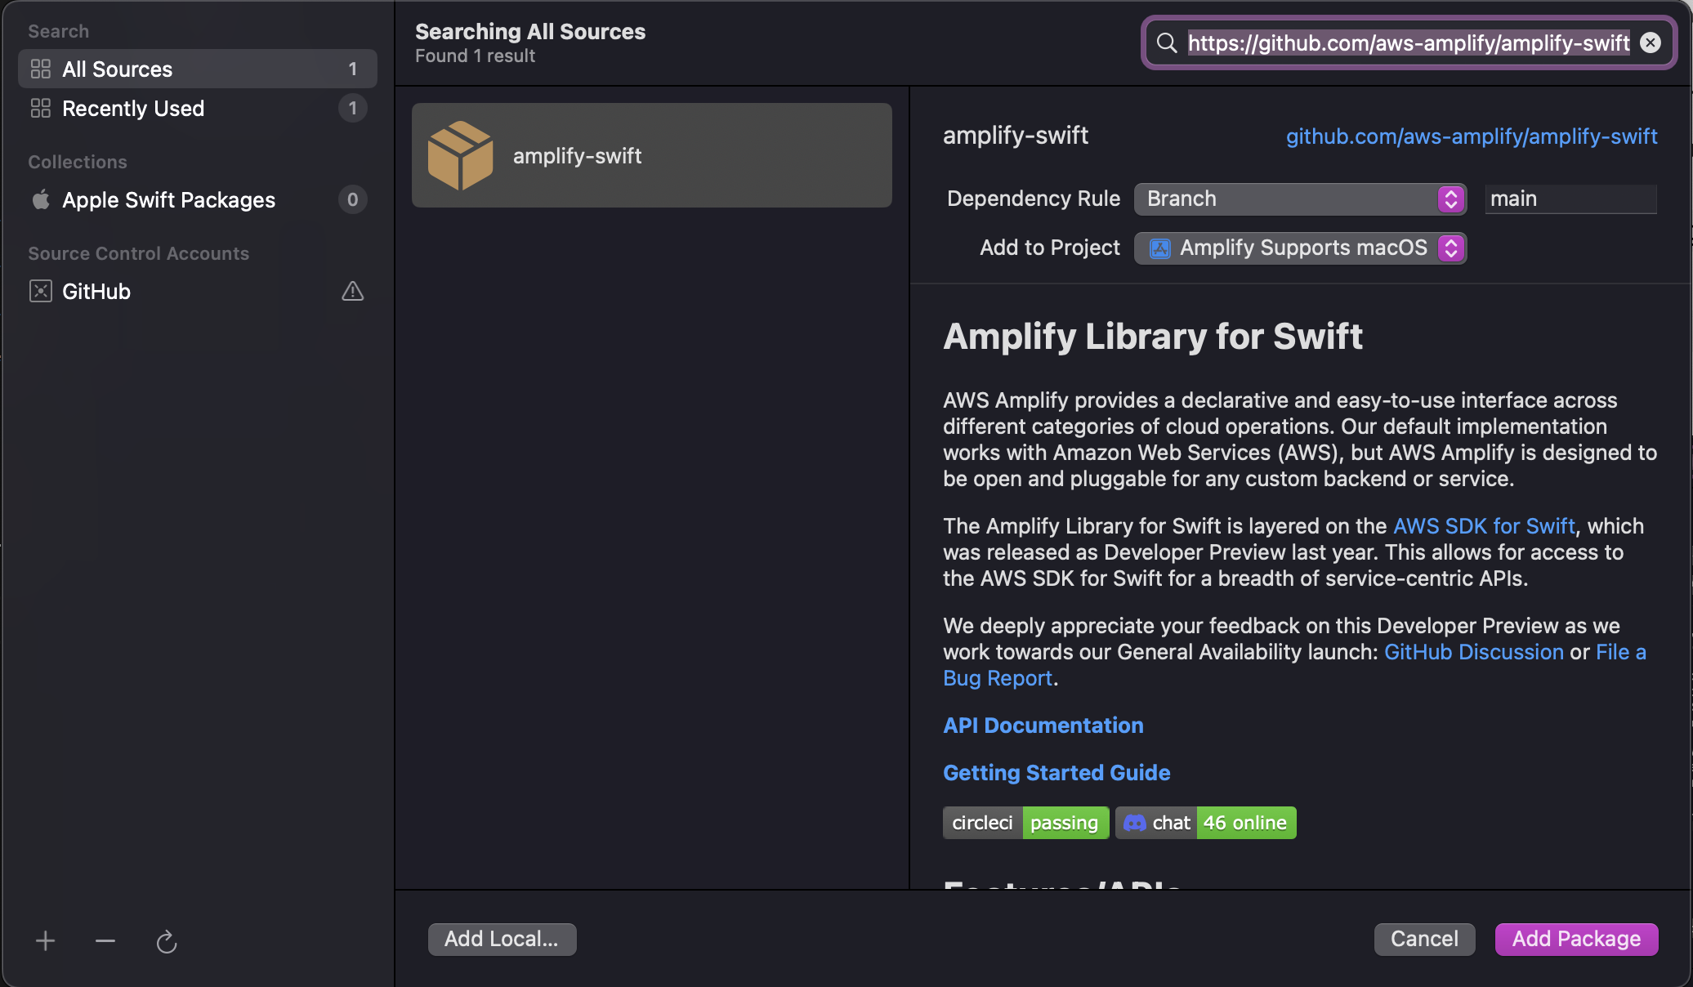This screenshot has height=987, width=1693.
Task: Click the plus icon to add package collection
Action: [46, 941]
